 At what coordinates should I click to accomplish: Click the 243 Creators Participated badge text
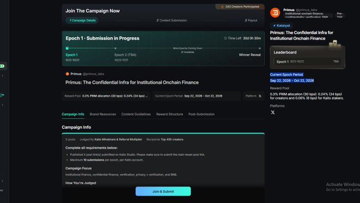click(242, 7)
